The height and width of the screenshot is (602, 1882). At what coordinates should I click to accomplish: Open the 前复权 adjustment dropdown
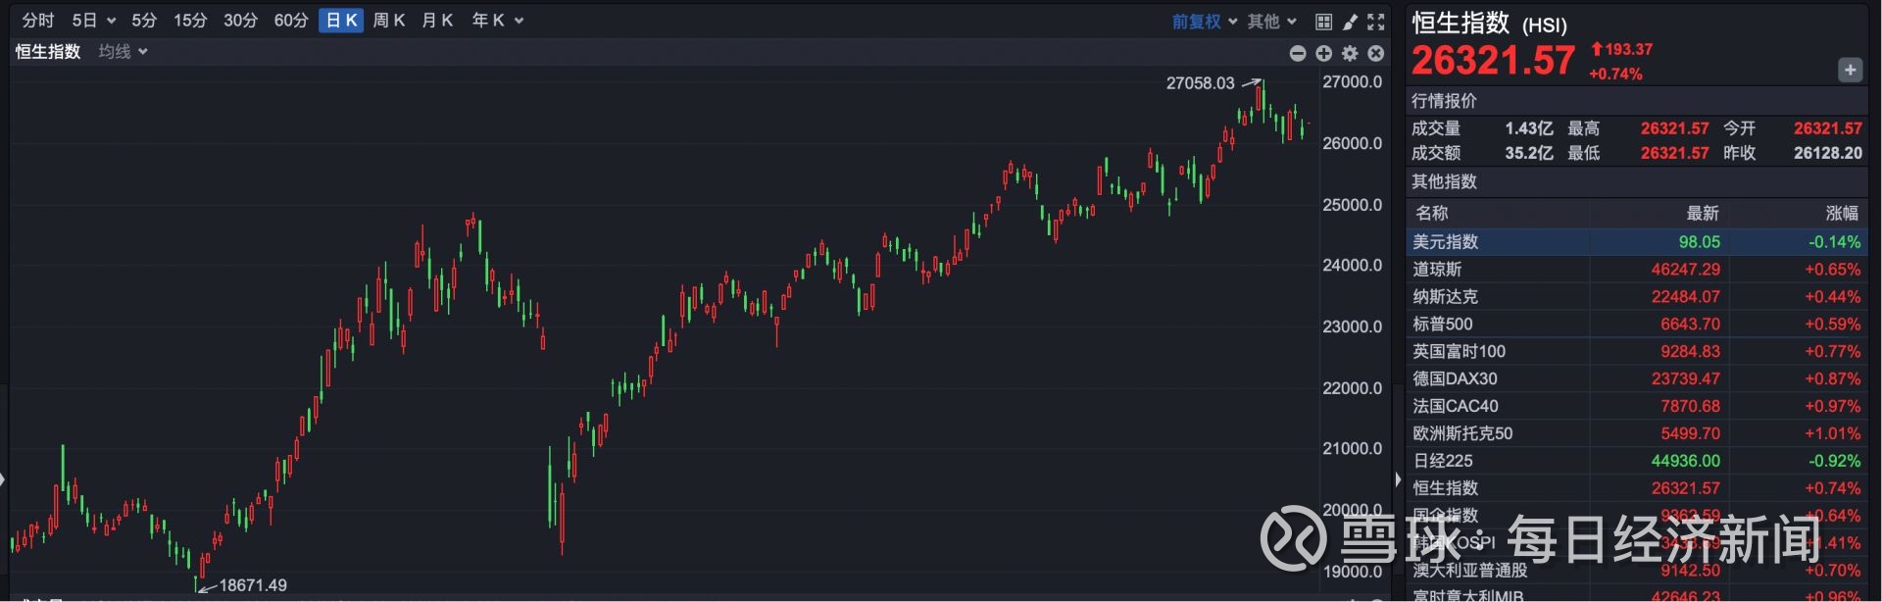1205,22
